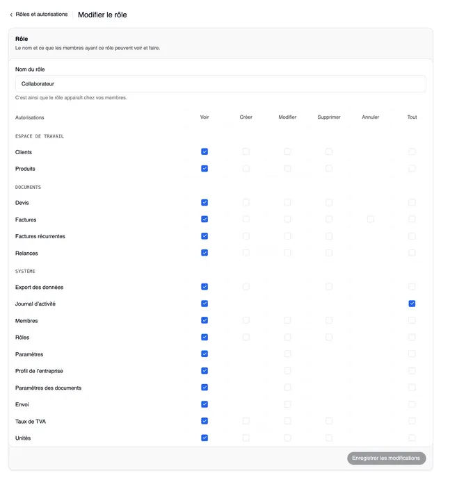
Task: Check Tout for Paramètres des documents
Action: point(412,388)
